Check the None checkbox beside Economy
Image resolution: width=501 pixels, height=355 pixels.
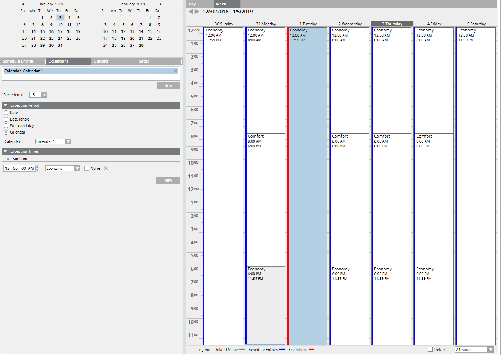pos(86,168)
